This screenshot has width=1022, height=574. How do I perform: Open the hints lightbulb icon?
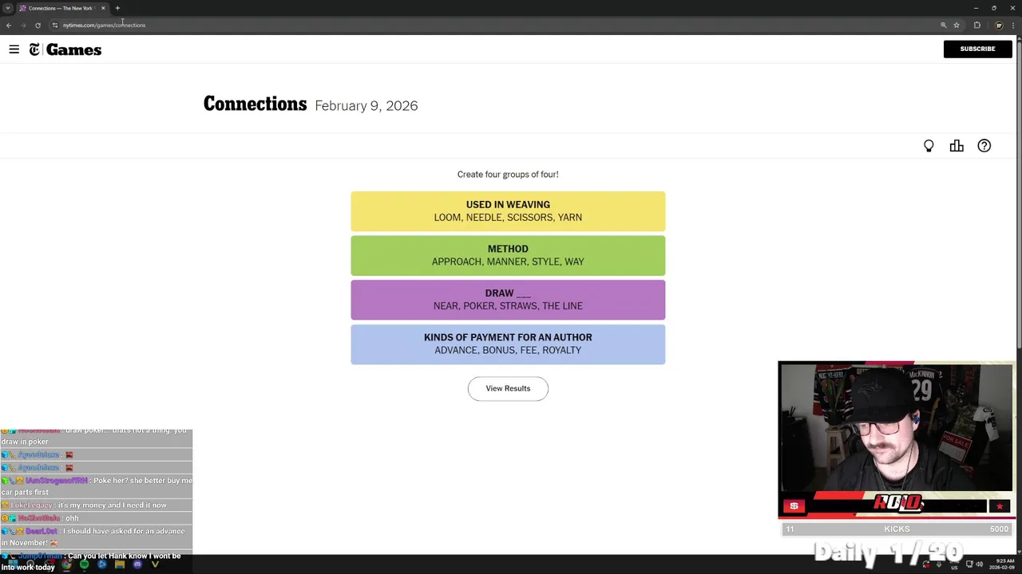tap(929, 146)
